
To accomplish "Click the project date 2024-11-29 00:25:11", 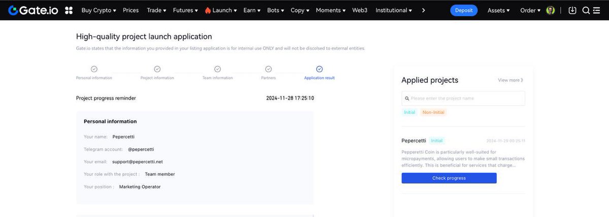I will coord(505,141).
